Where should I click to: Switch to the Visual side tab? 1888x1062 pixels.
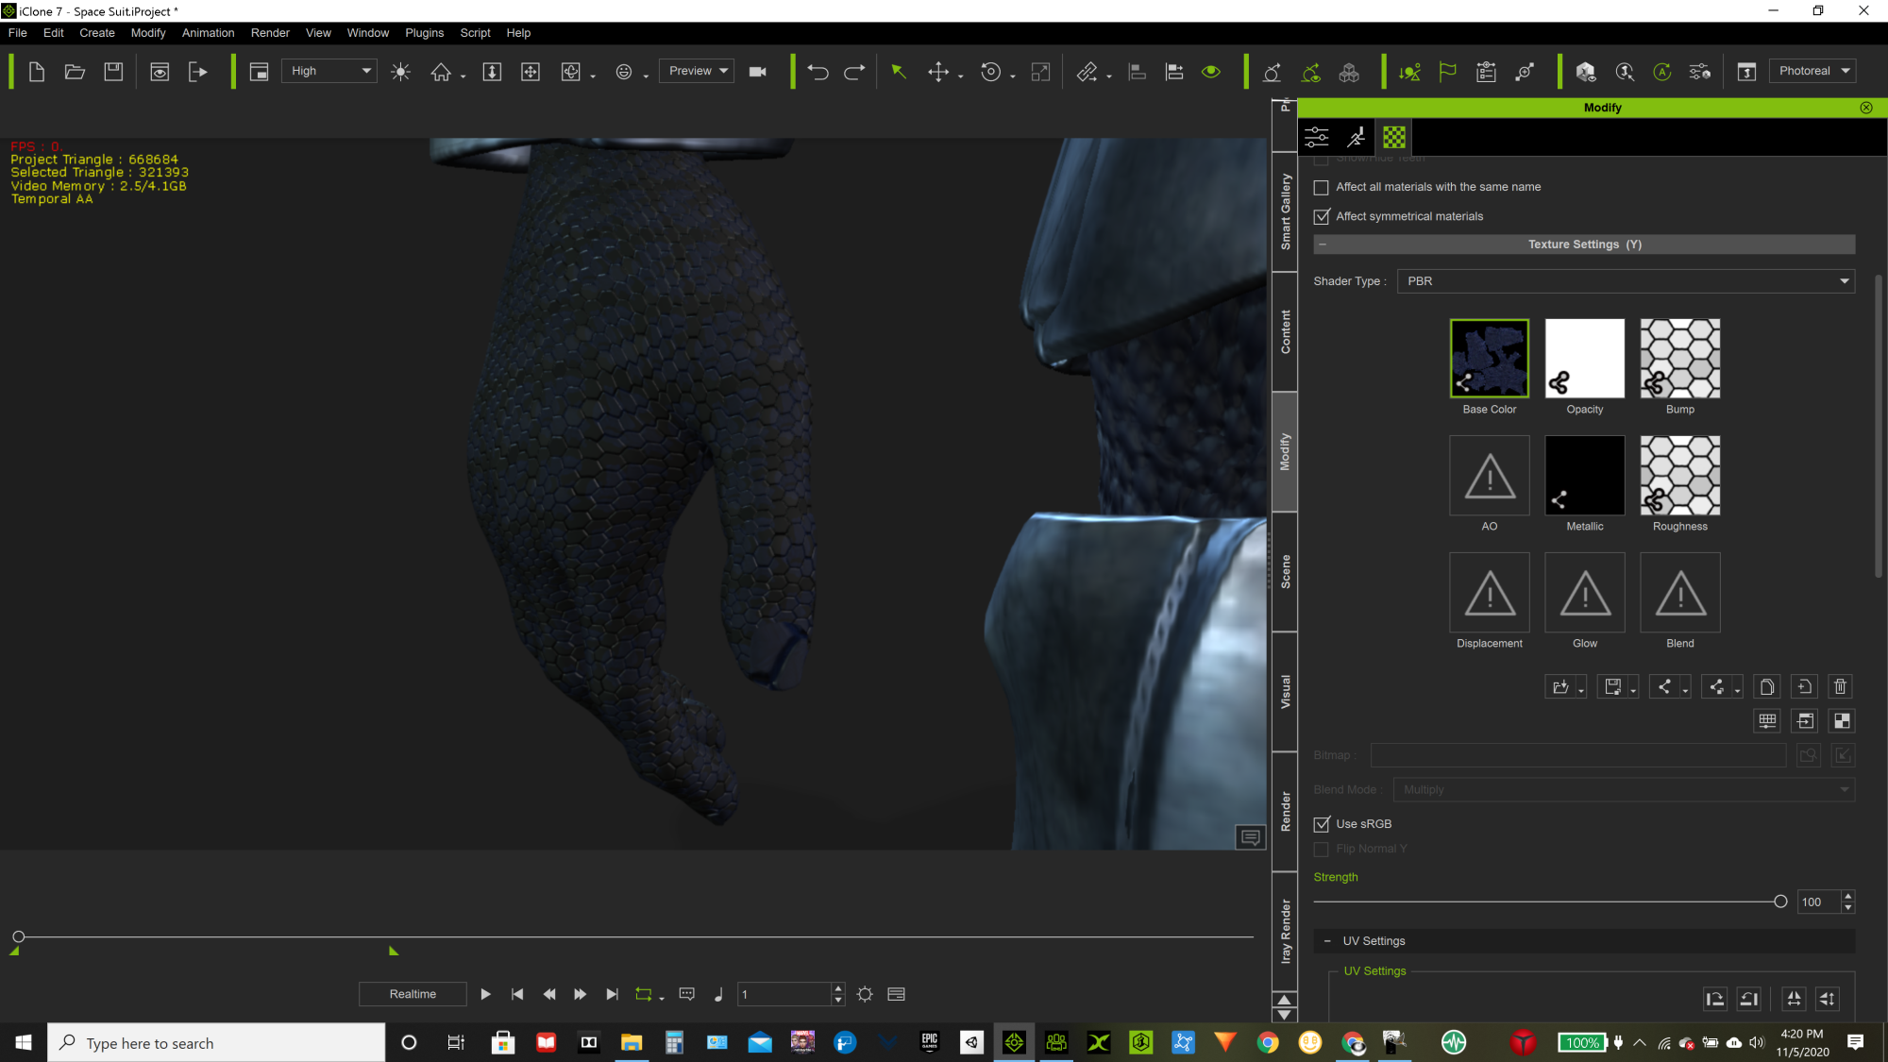click(x=1285, y=692)
